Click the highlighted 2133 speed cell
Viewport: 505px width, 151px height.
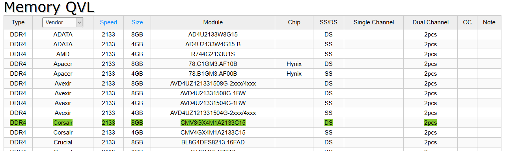click(108, 123)
